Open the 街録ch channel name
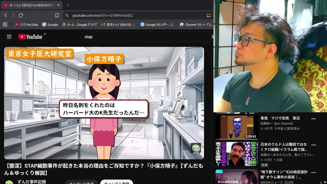 pyautogui.click(x=288, y=155)
